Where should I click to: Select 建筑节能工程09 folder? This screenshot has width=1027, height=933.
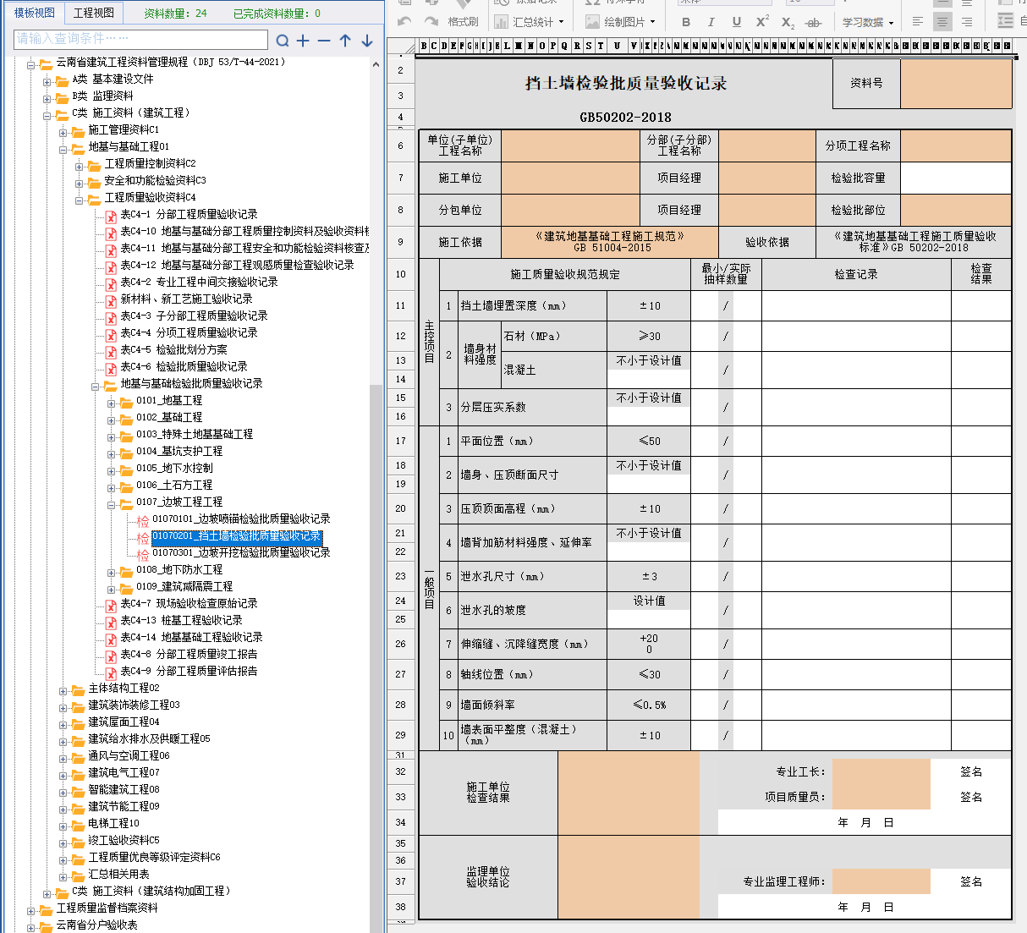coord(124,806)
